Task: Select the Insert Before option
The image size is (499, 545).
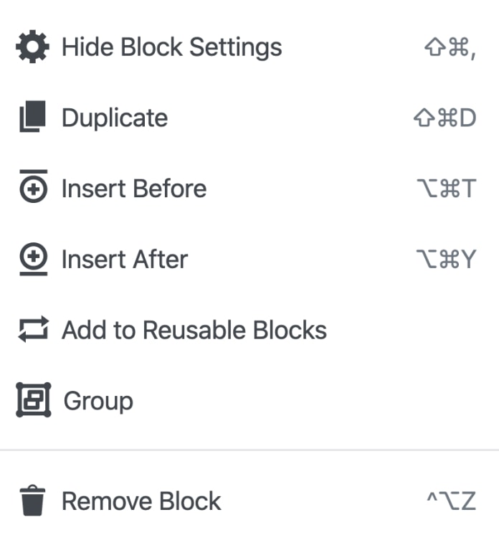Action: [134, 189]
